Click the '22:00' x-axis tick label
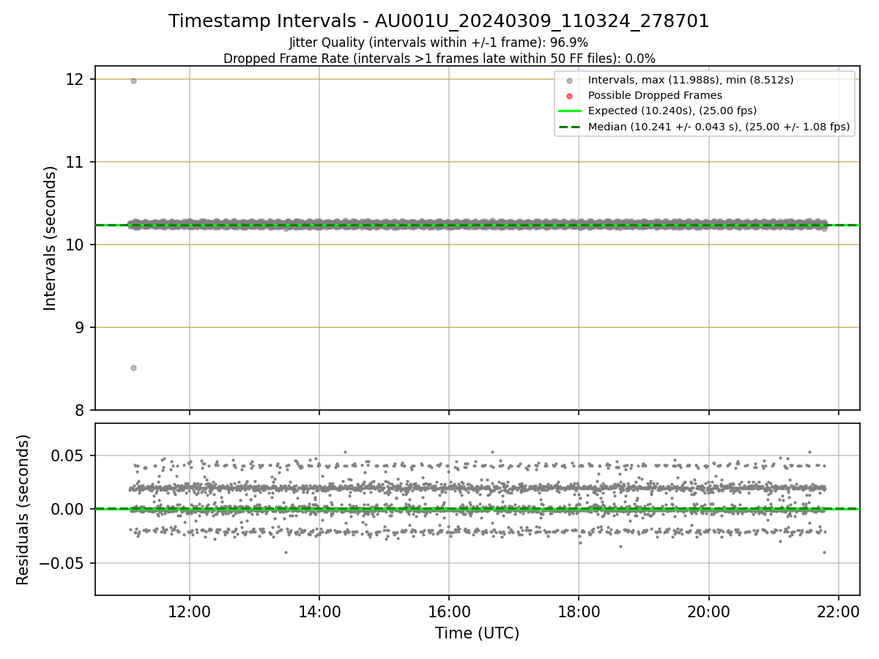Viewport: 879px width, 659px height. click(839, 611)
